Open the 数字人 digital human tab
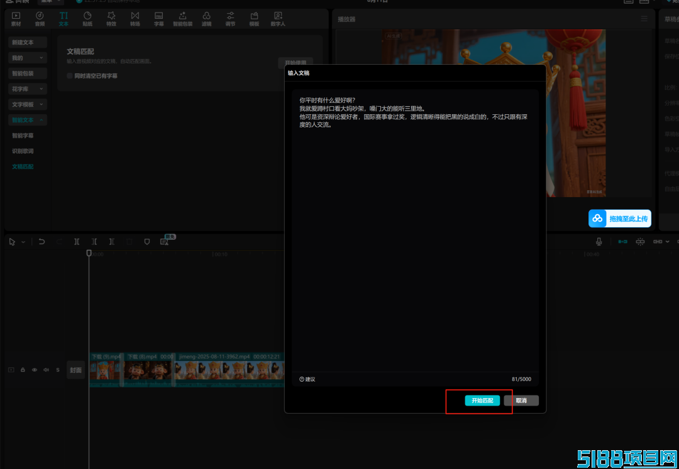The width and height of the screenshot is (679, 469). 278,19
